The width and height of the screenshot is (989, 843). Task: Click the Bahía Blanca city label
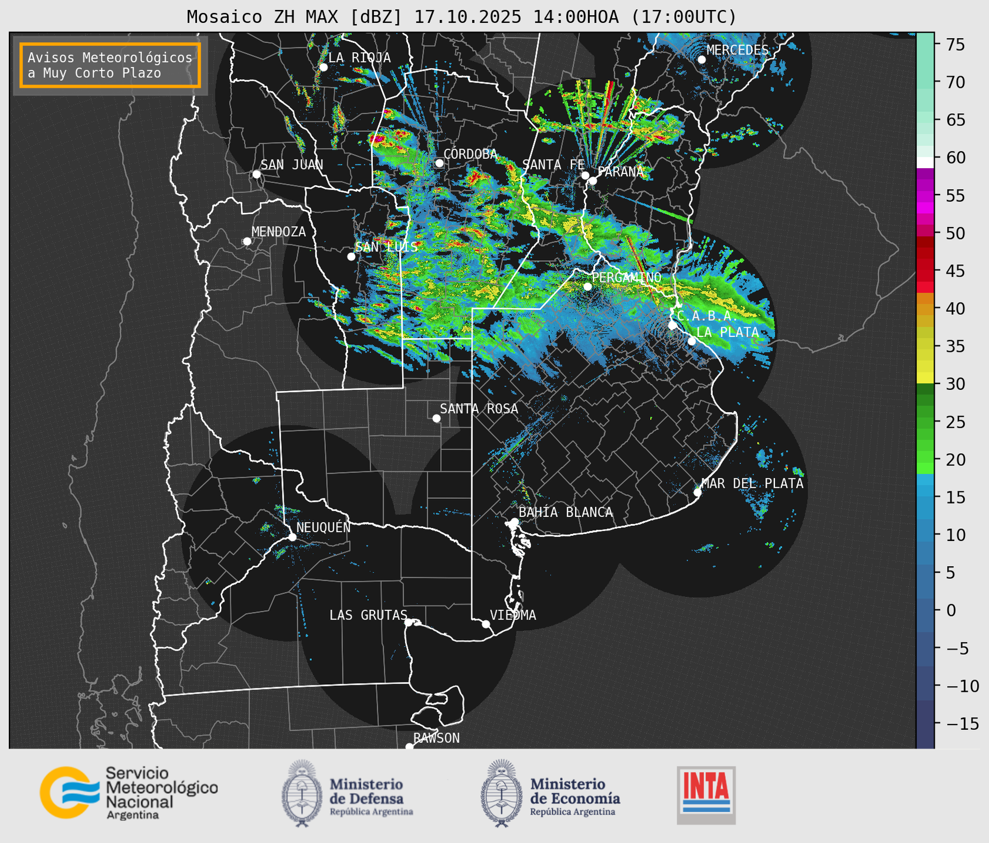pyautogui.click(x=565, y=512)
